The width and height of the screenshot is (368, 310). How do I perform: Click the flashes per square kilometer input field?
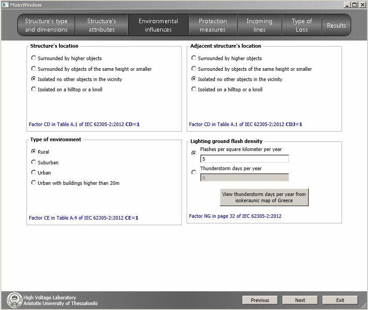(244, 159)
